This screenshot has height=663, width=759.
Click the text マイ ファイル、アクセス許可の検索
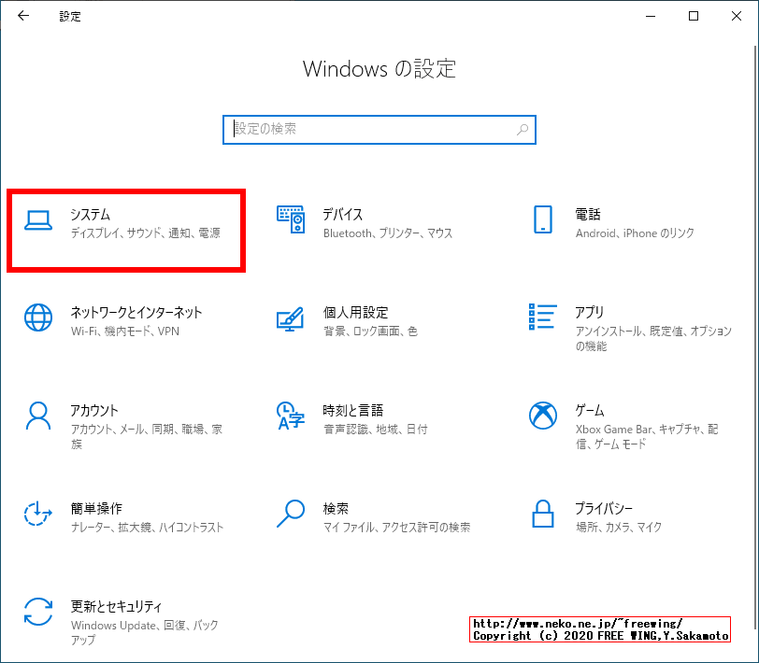[397, 528]
